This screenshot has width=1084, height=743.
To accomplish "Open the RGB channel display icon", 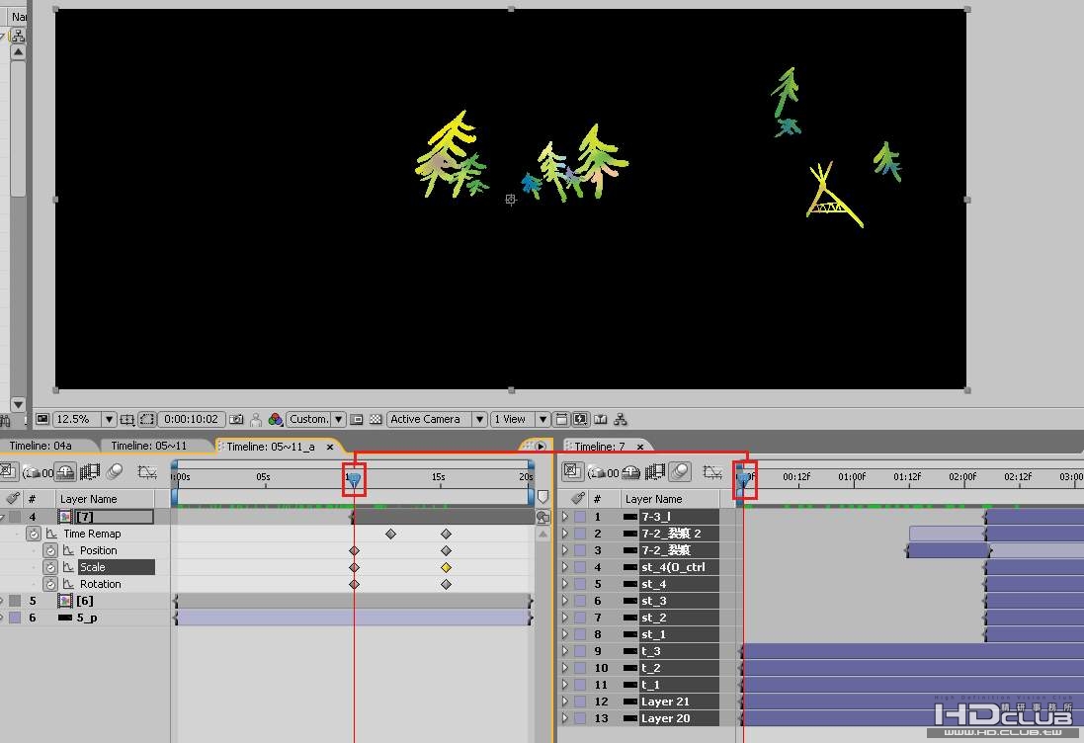I will pyautogui.click(x=275, y=420).
